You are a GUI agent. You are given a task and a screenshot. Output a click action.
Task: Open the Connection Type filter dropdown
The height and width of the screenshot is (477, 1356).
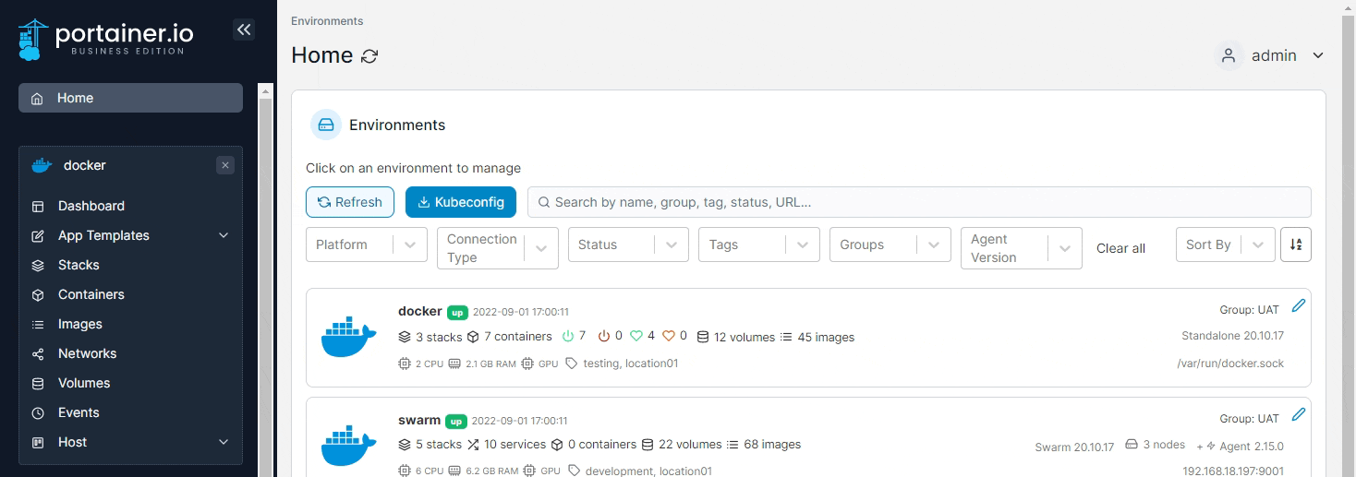tap(498, 248)
